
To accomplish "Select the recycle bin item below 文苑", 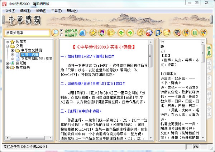I will click(21, 63).
